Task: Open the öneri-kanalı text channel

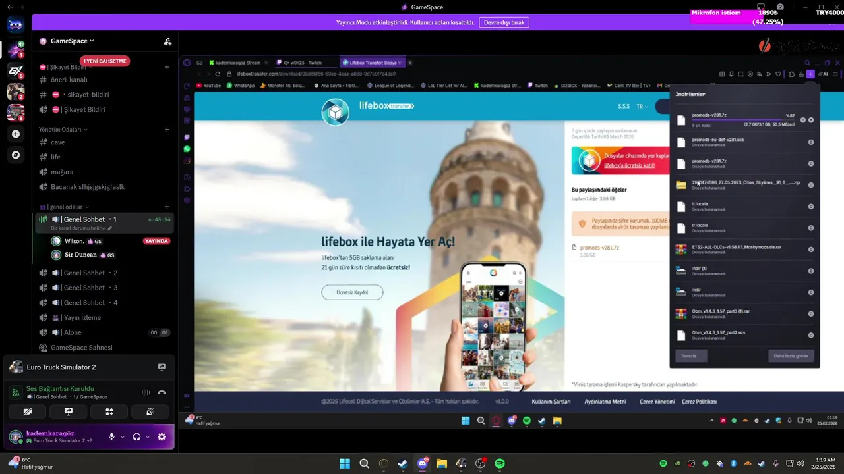Action: pos(104,80)
